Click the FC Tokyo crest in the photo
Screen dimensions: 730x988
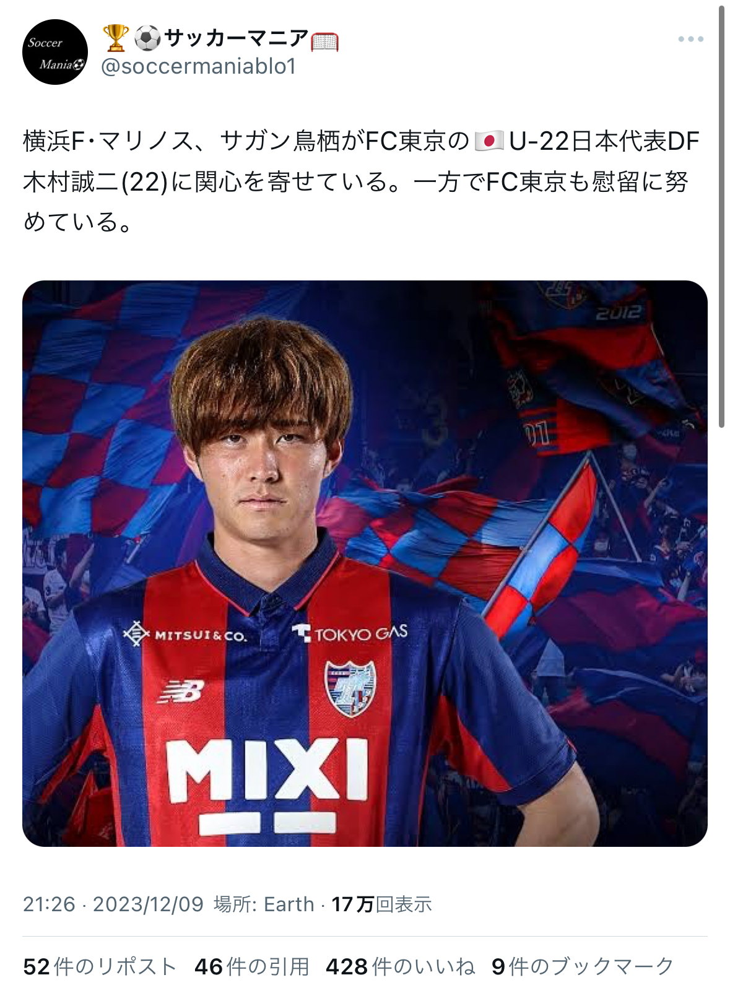(x=350, y=688)
